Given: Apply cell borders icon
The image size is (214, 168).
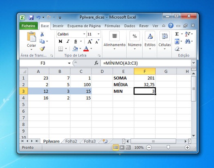Looking at the screenshot, I should [x=60, y=49].
